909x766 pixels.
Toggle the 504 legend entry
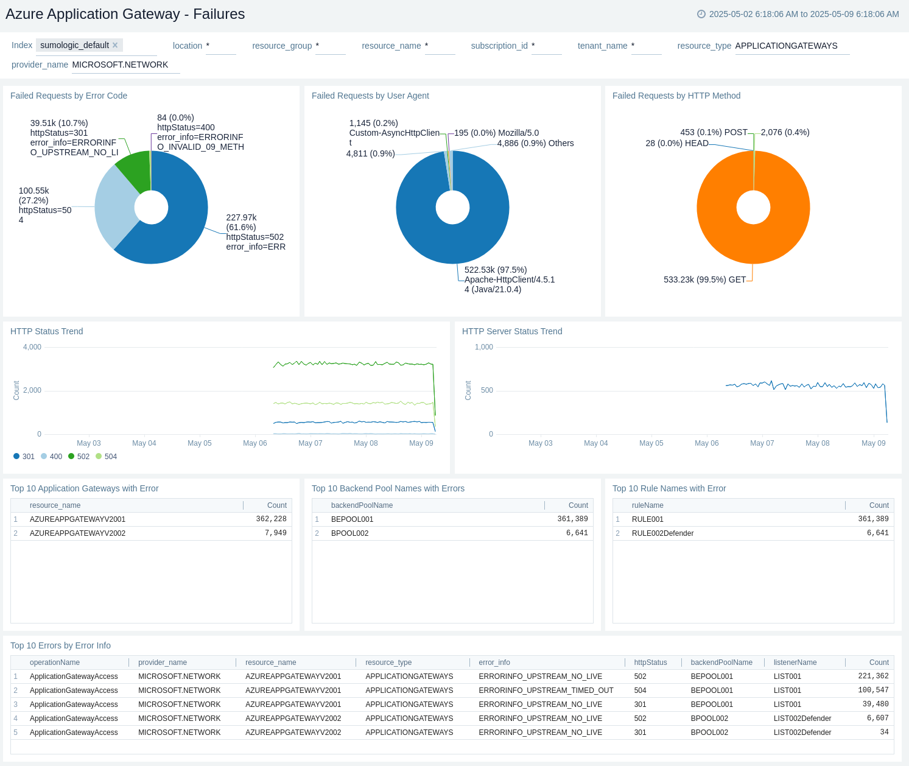pyautogui.click(x=106, y=456)
